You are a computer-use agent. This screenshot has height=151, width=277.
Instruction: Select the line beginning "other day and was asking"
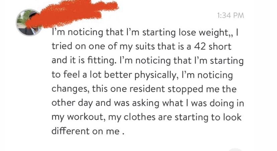(x=148, y=103)
